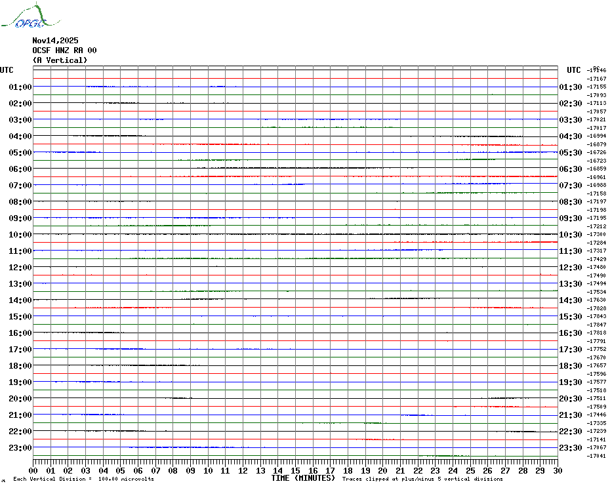The width and height of the screenshot is (610, 488).
Task: Click the OCSF HNZ RA 00 station label
Action: [x=64, y=51]
